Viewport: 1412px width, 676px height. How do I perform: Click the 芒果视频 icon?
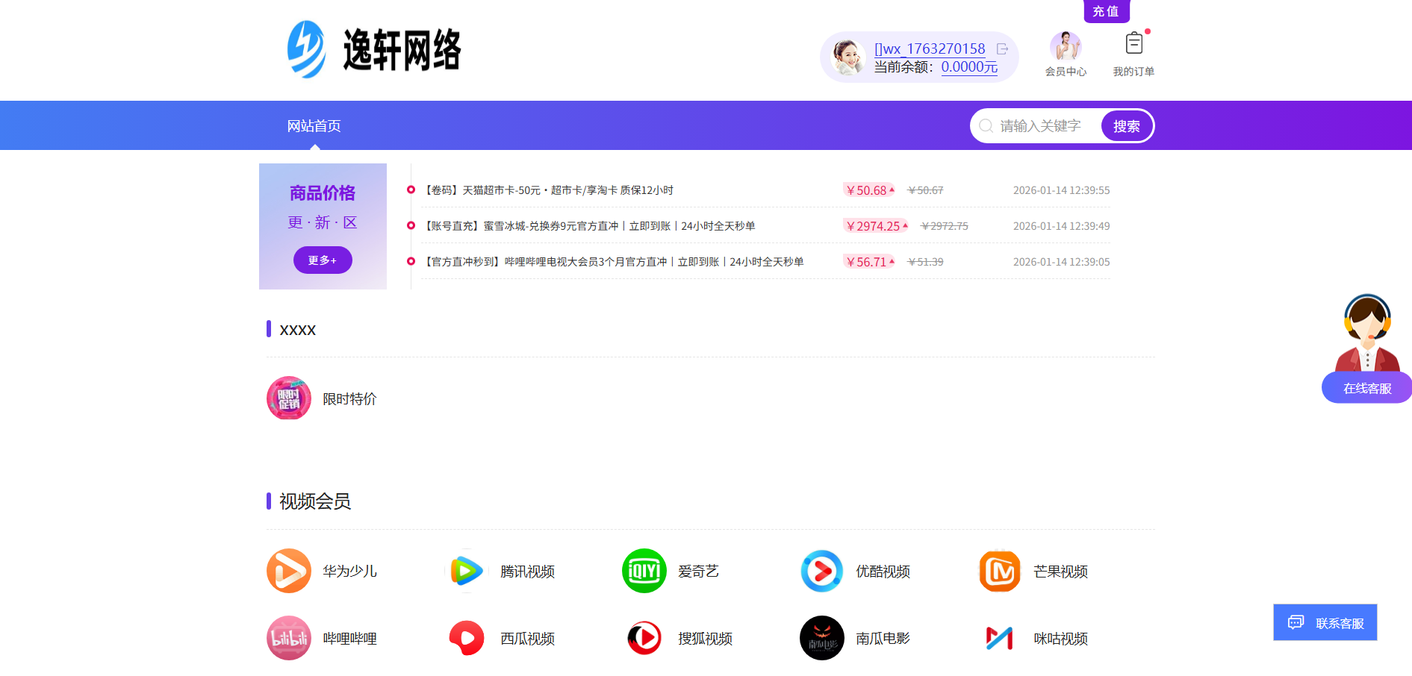coord(999,571)
